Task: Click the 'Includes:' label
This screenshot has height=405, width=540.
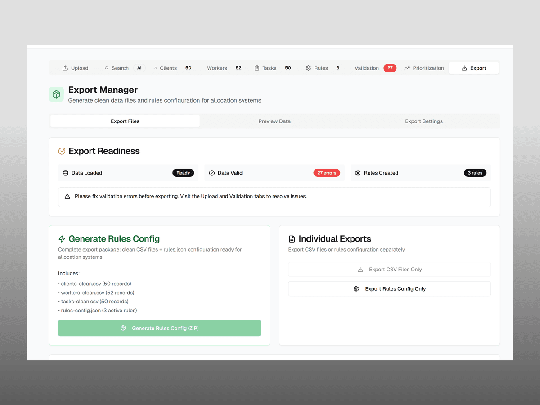Action: pyautogui.click(x=69, y=274)
